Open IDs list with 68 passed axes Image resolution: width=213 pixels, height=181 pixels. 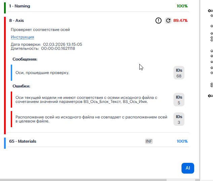(x=179, y=73)
